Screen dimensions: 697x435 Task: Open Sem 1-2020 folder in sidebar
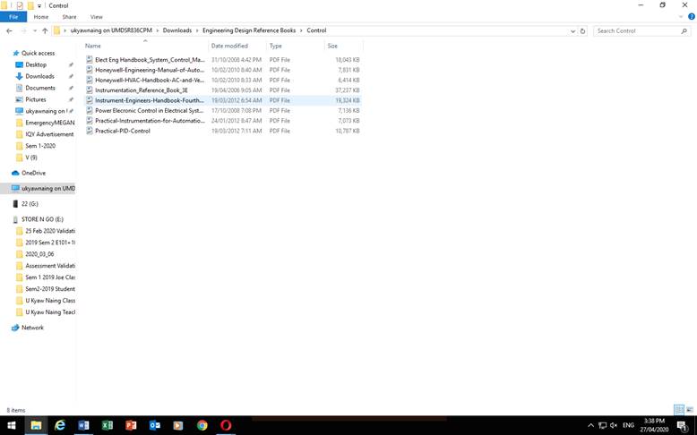(40, 146)
